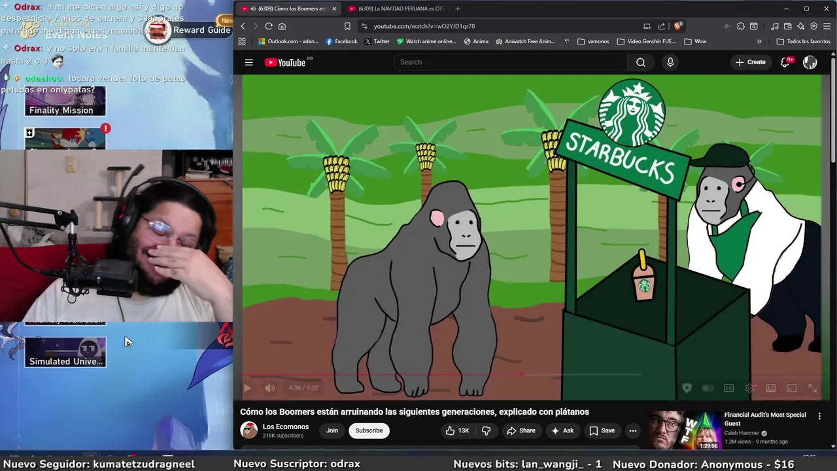Open the Create dropdown on YouTube

point(750,62)
